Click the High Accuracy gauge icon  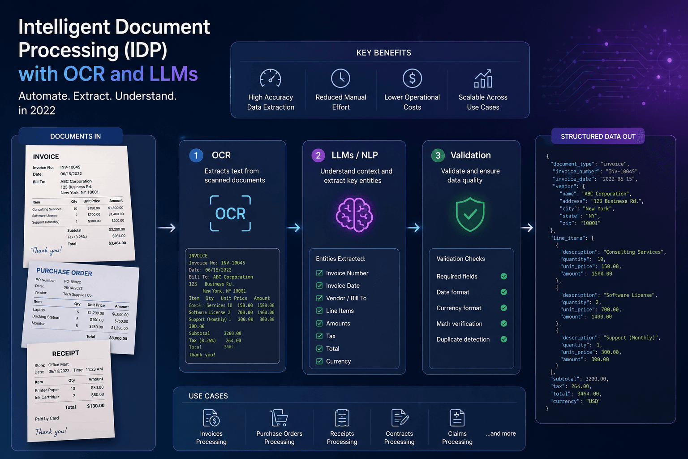point(271,78)
